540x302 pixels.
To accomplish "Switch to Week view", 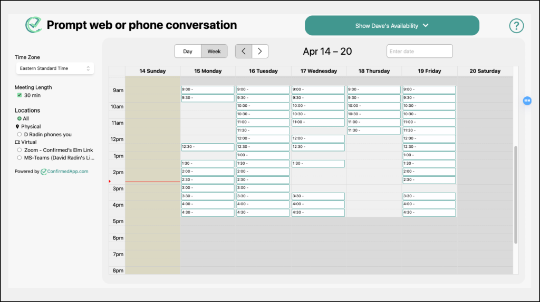I will pos(214,51).
